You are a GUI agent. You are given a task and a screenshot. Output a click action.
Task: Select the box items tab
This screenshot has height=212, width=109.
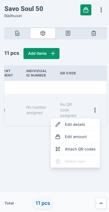click(x=43, y=33)
